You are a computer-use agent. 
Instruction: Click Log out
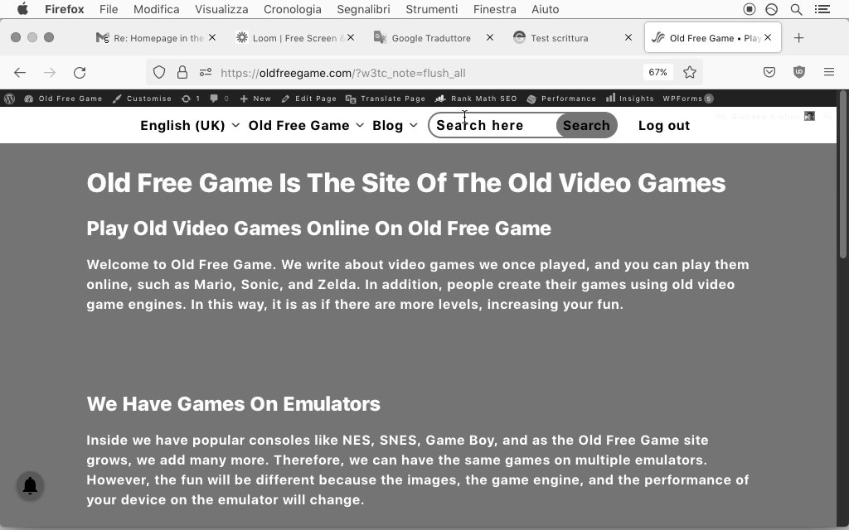664,126
